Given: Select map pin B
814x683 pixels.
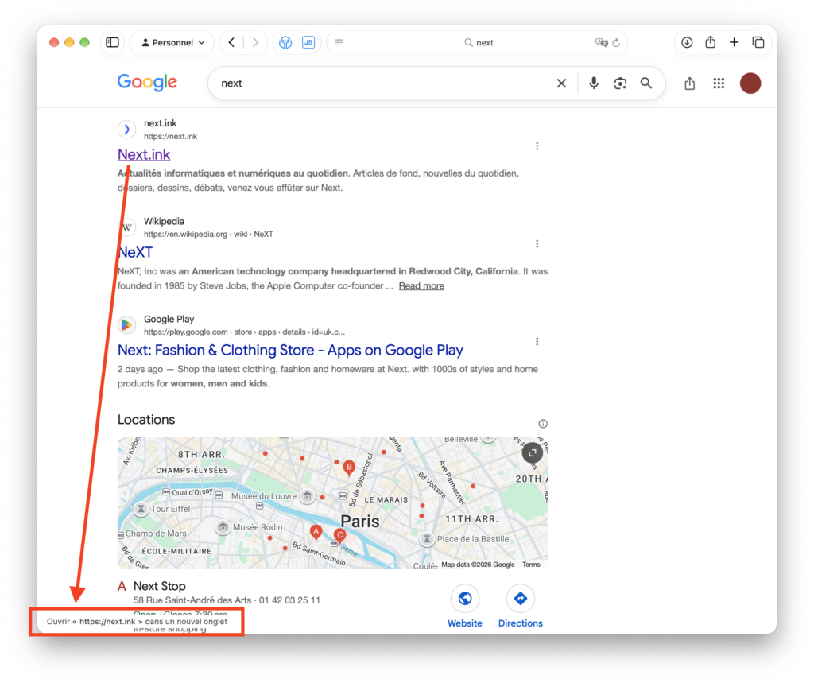Looking at the screenshot, I should (349, 468).
